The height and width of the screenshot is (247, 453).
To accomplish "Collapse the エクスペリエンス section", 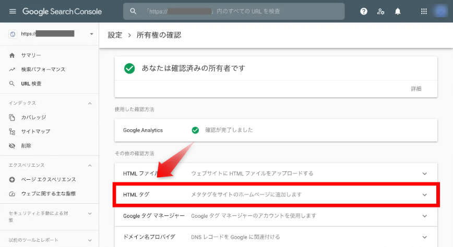I will coord(90,165).
